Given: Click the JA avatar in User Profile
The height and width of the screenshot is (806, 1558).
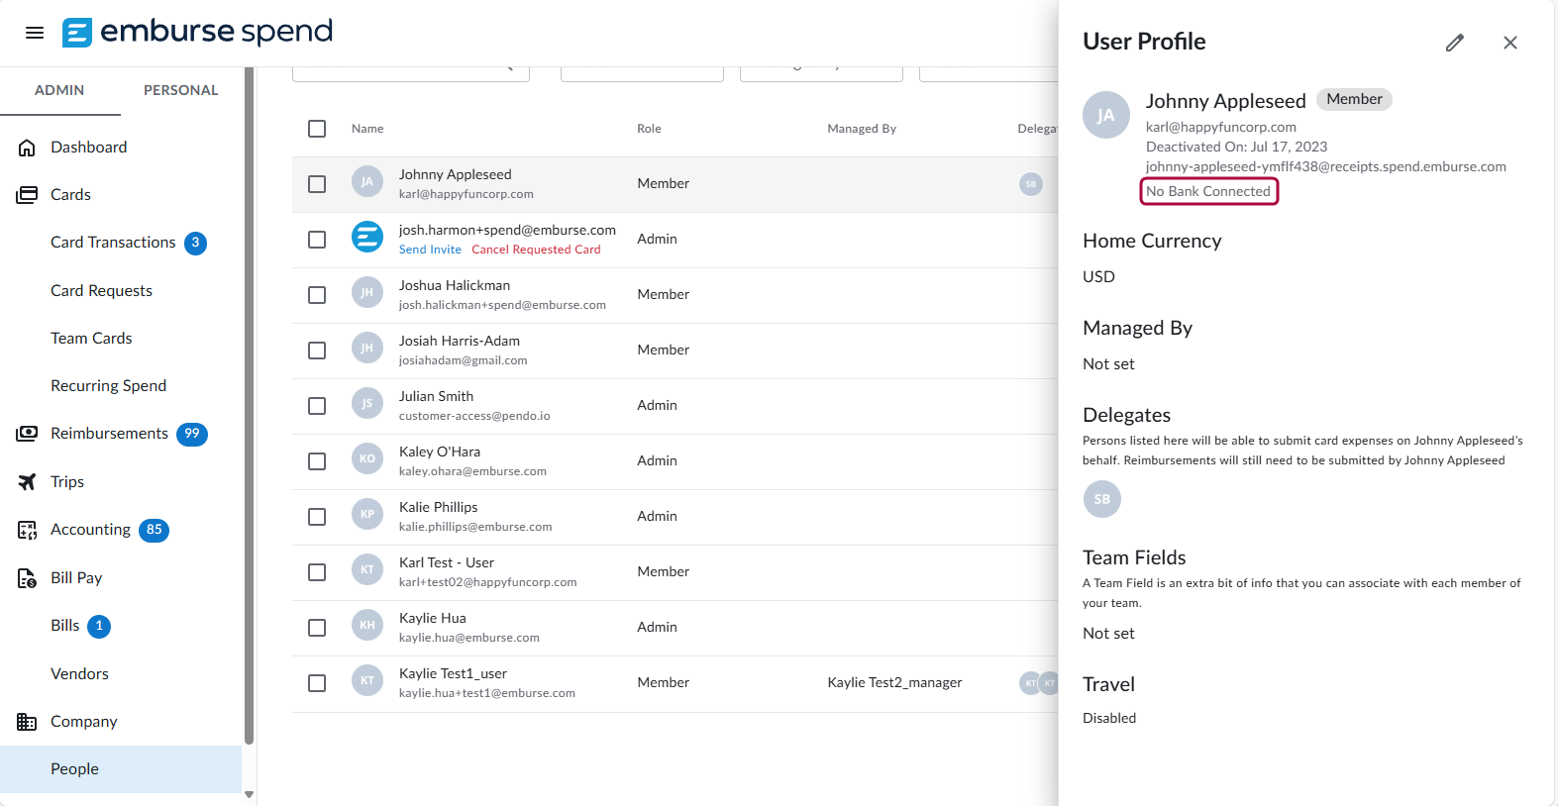Looking at the screenshot, I should point(1106,115).
